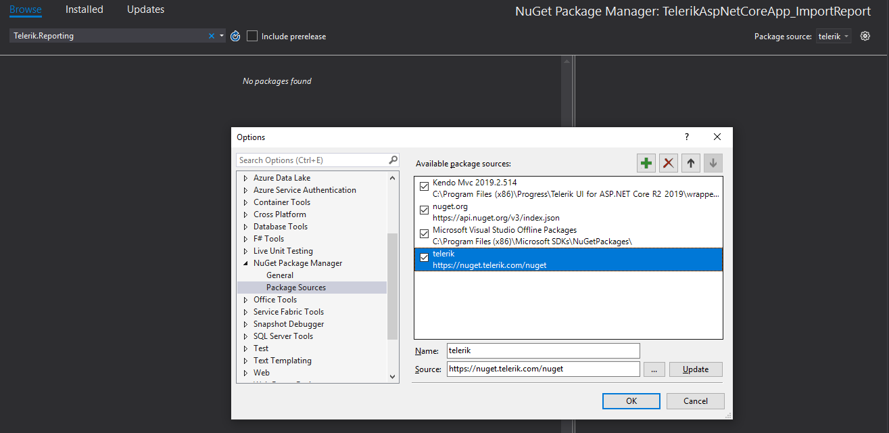Toggle the Kendo Mvc 2019.2.514 source checkbox
This screenshot has height=433, width=889.
tap(425, 186)
